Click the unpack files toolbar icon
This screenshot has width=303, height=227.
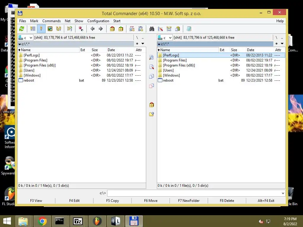click(x=121, y=29)
